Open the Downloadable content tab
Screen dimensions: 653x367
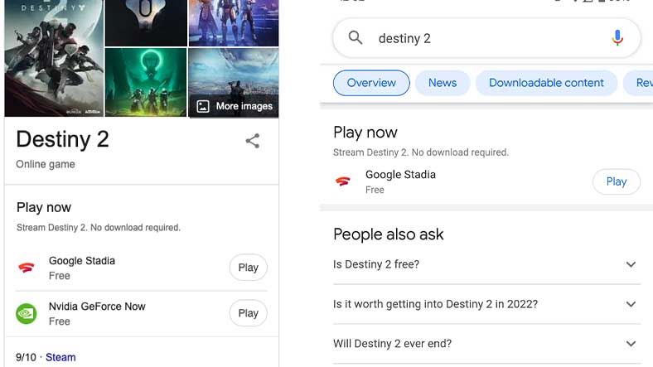(546, 83)
